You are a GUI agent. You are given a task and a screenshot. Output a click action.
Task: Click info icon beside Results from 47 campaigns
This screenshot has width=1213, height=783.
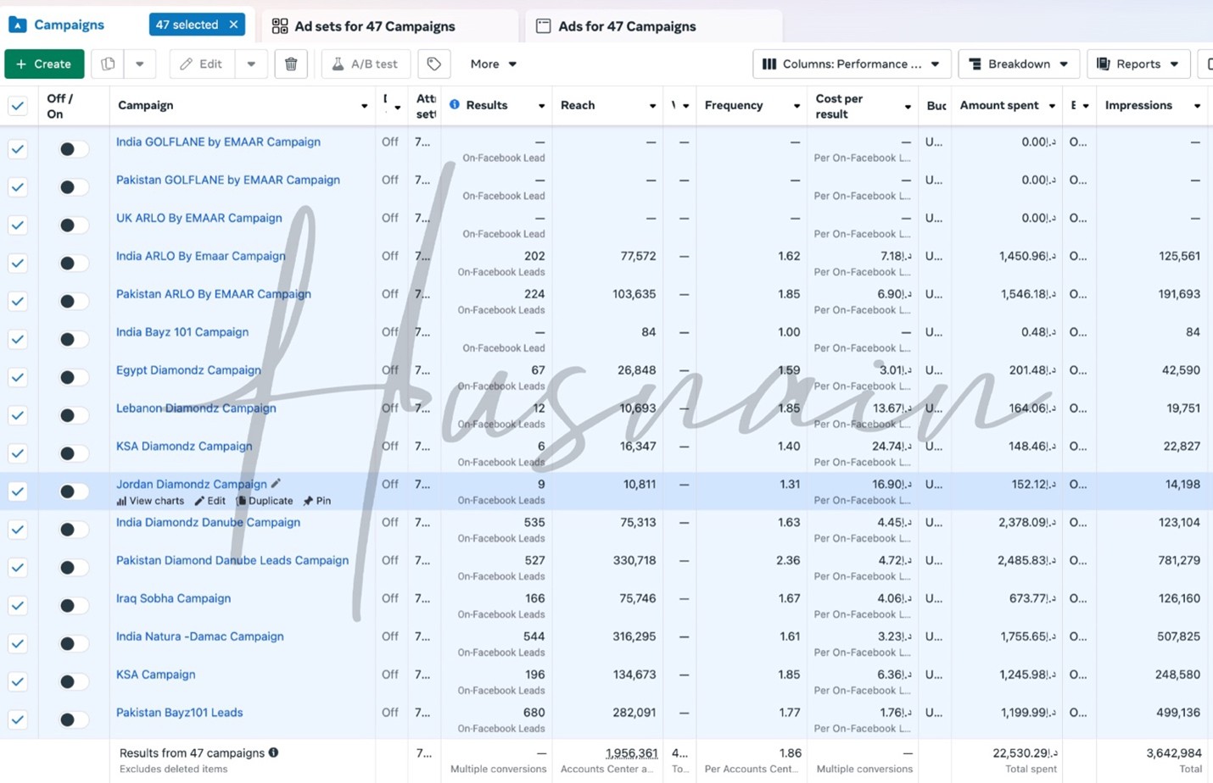(274, 752)
